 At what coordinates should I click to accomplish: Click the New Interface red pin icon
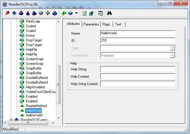[x=7, y=13]
